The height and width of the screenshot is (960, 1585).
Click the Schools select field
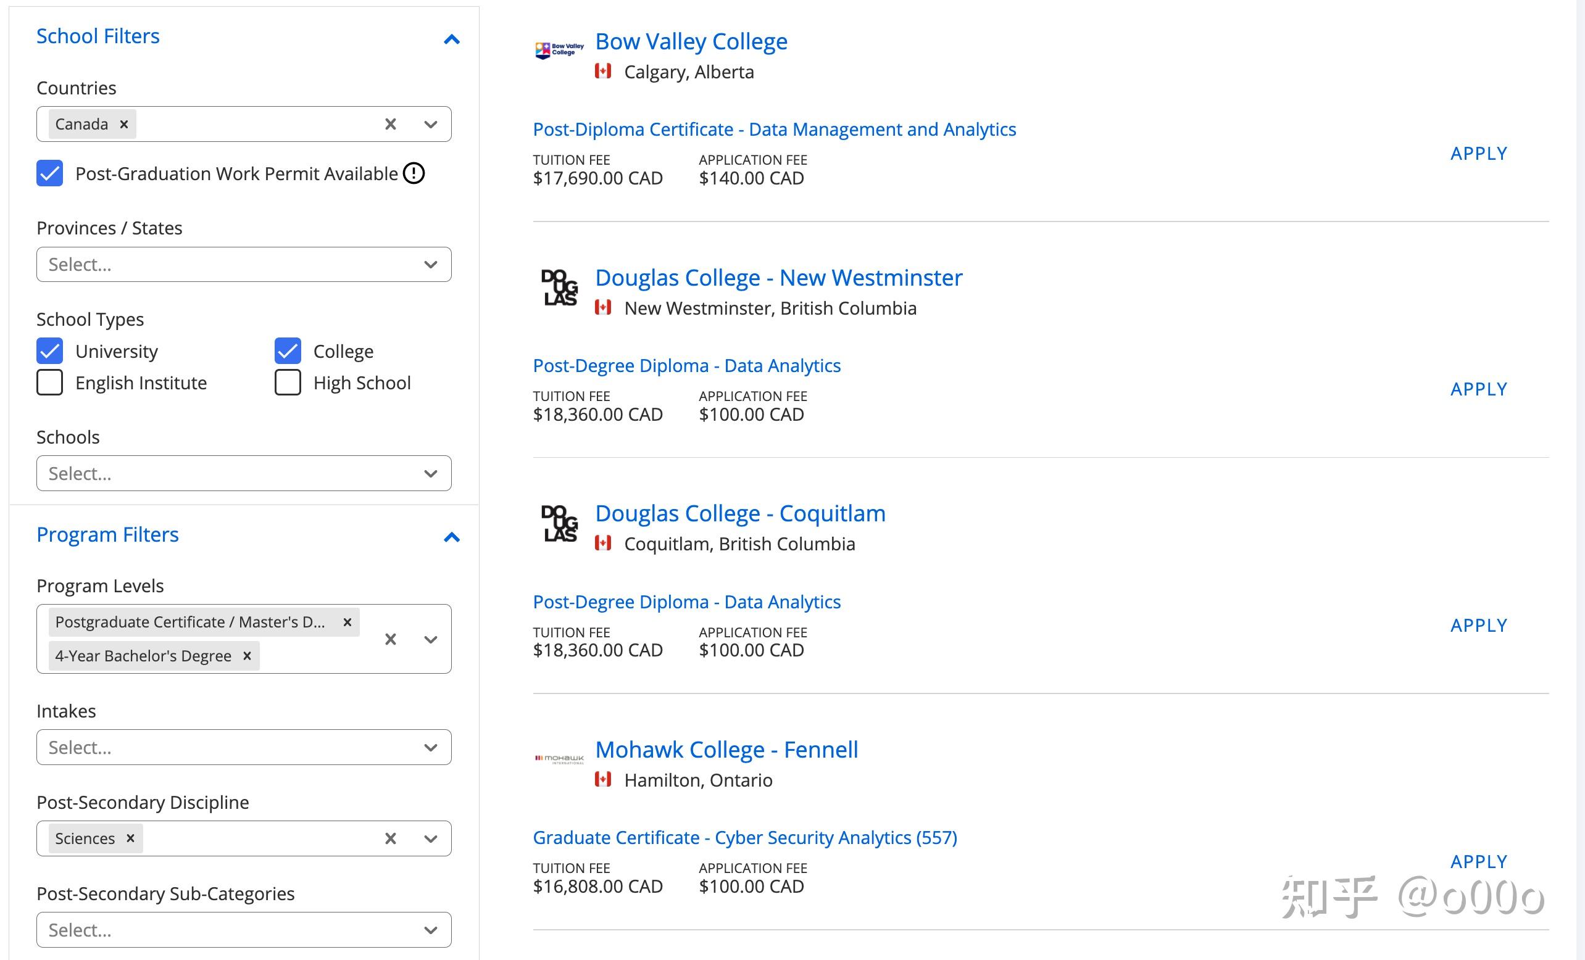point(244,474)
